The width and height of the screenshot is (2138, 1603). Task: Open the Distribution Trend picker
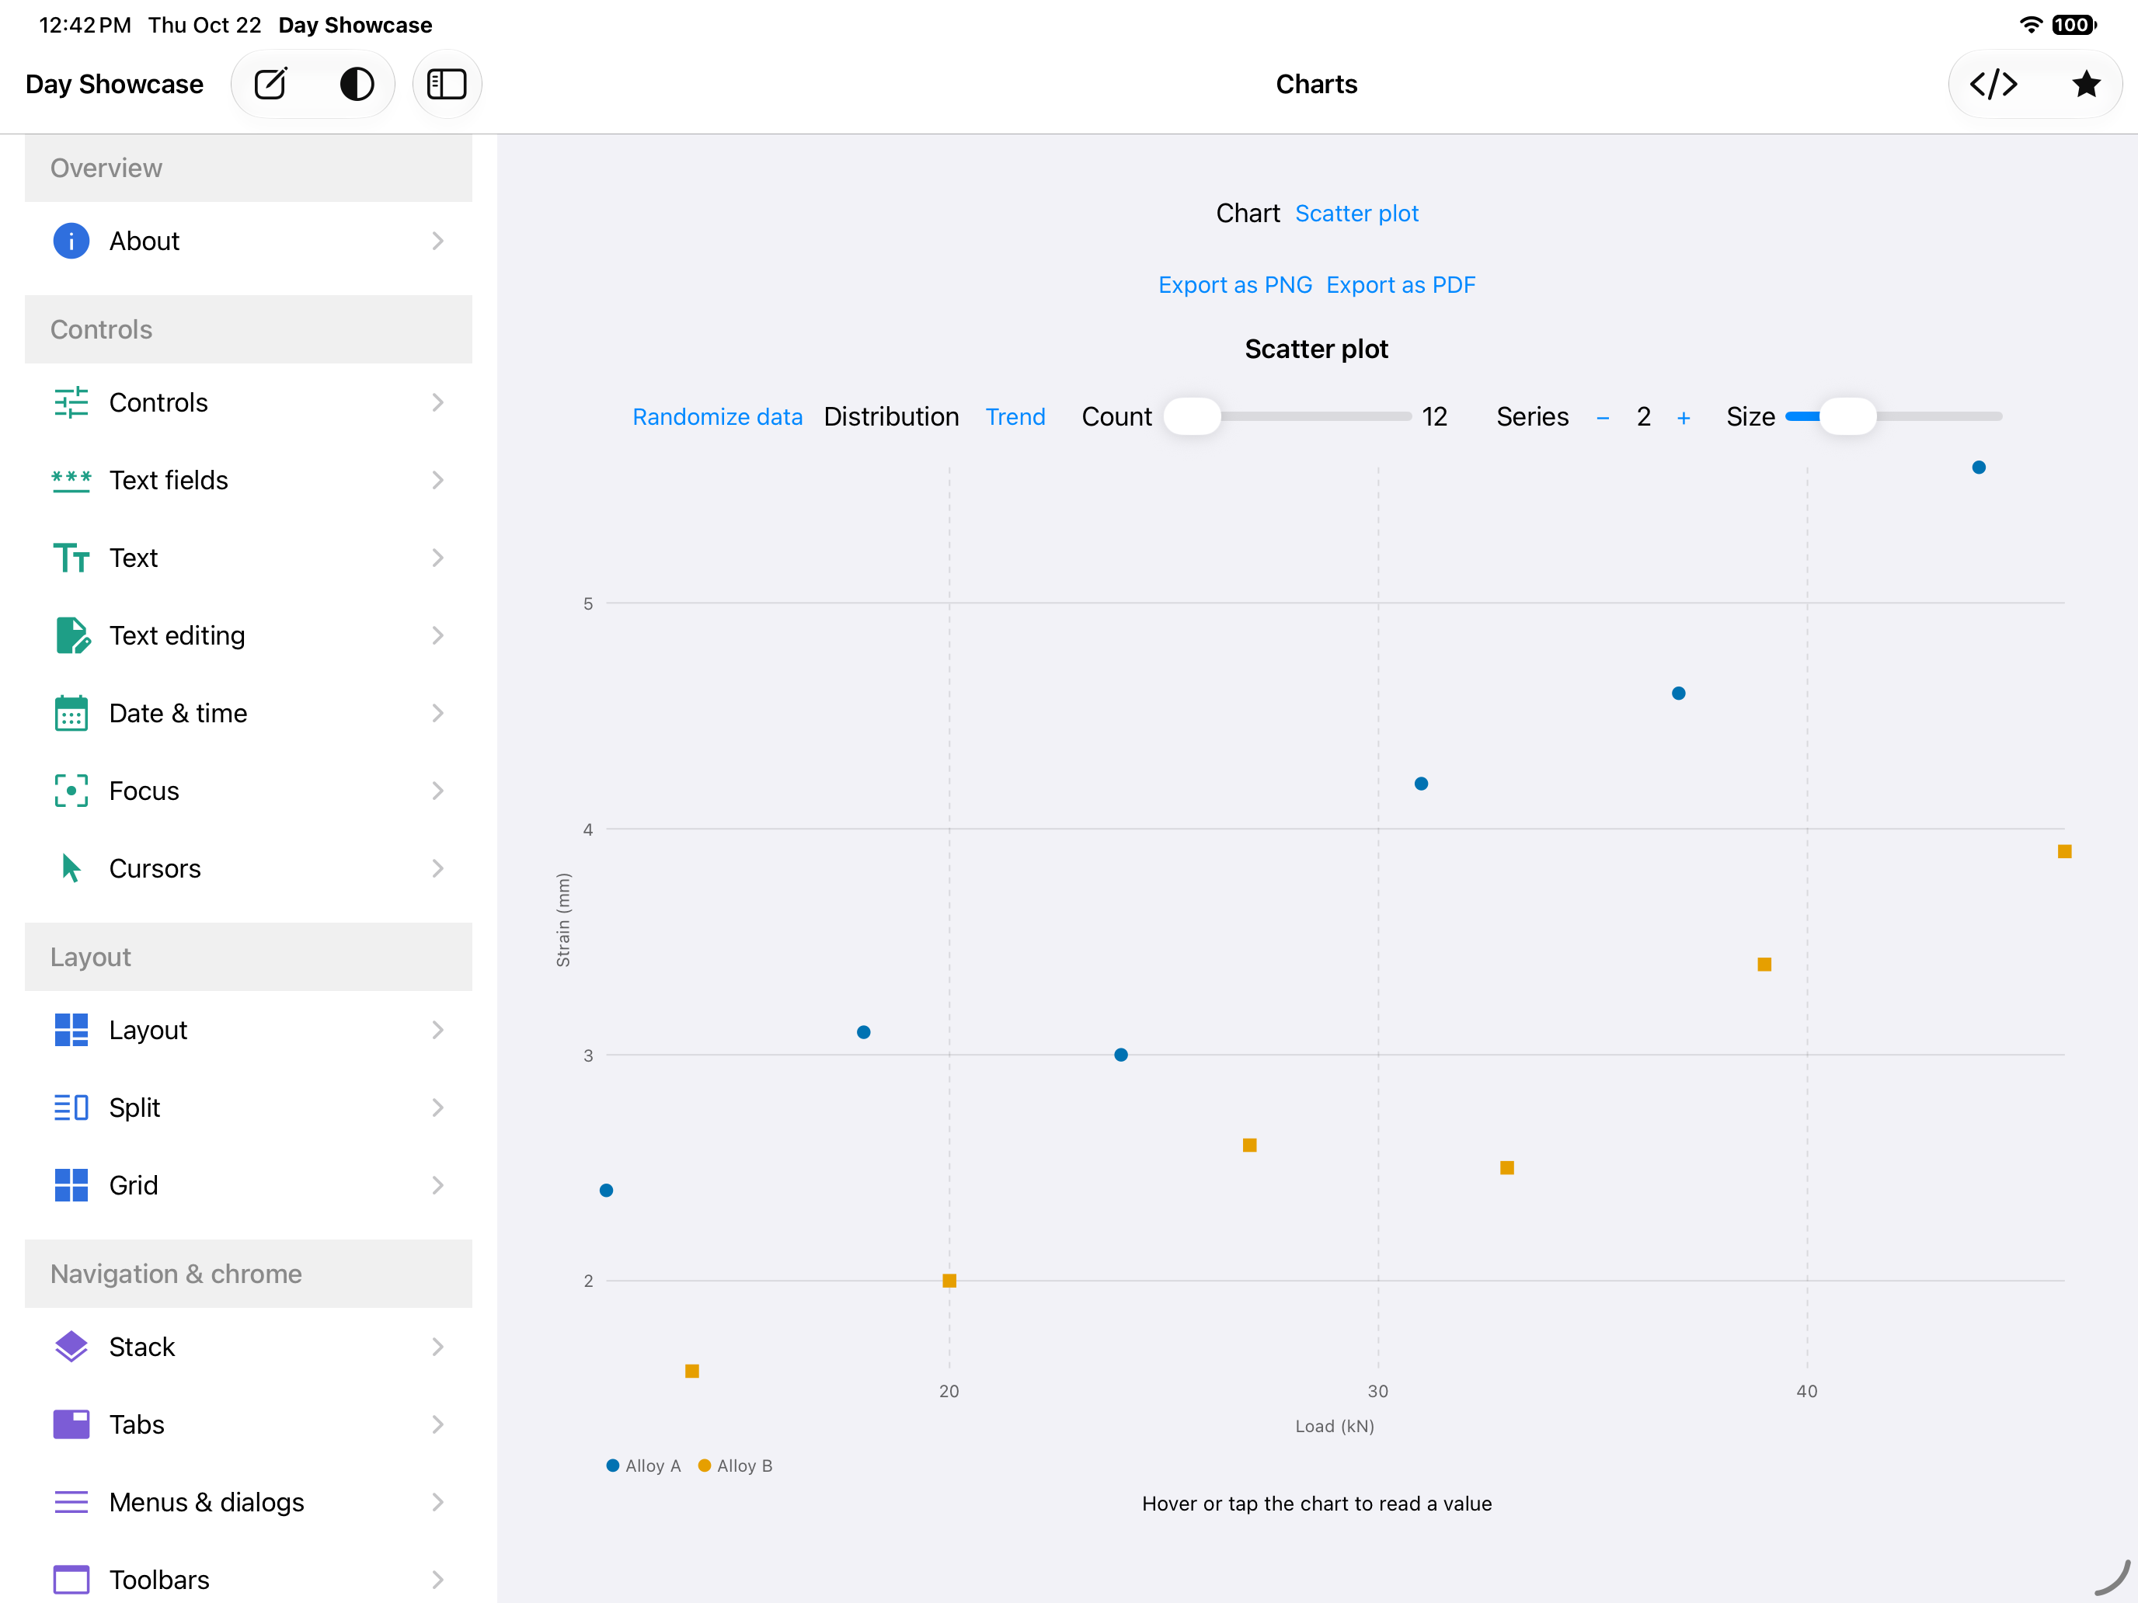(1015, 416)
